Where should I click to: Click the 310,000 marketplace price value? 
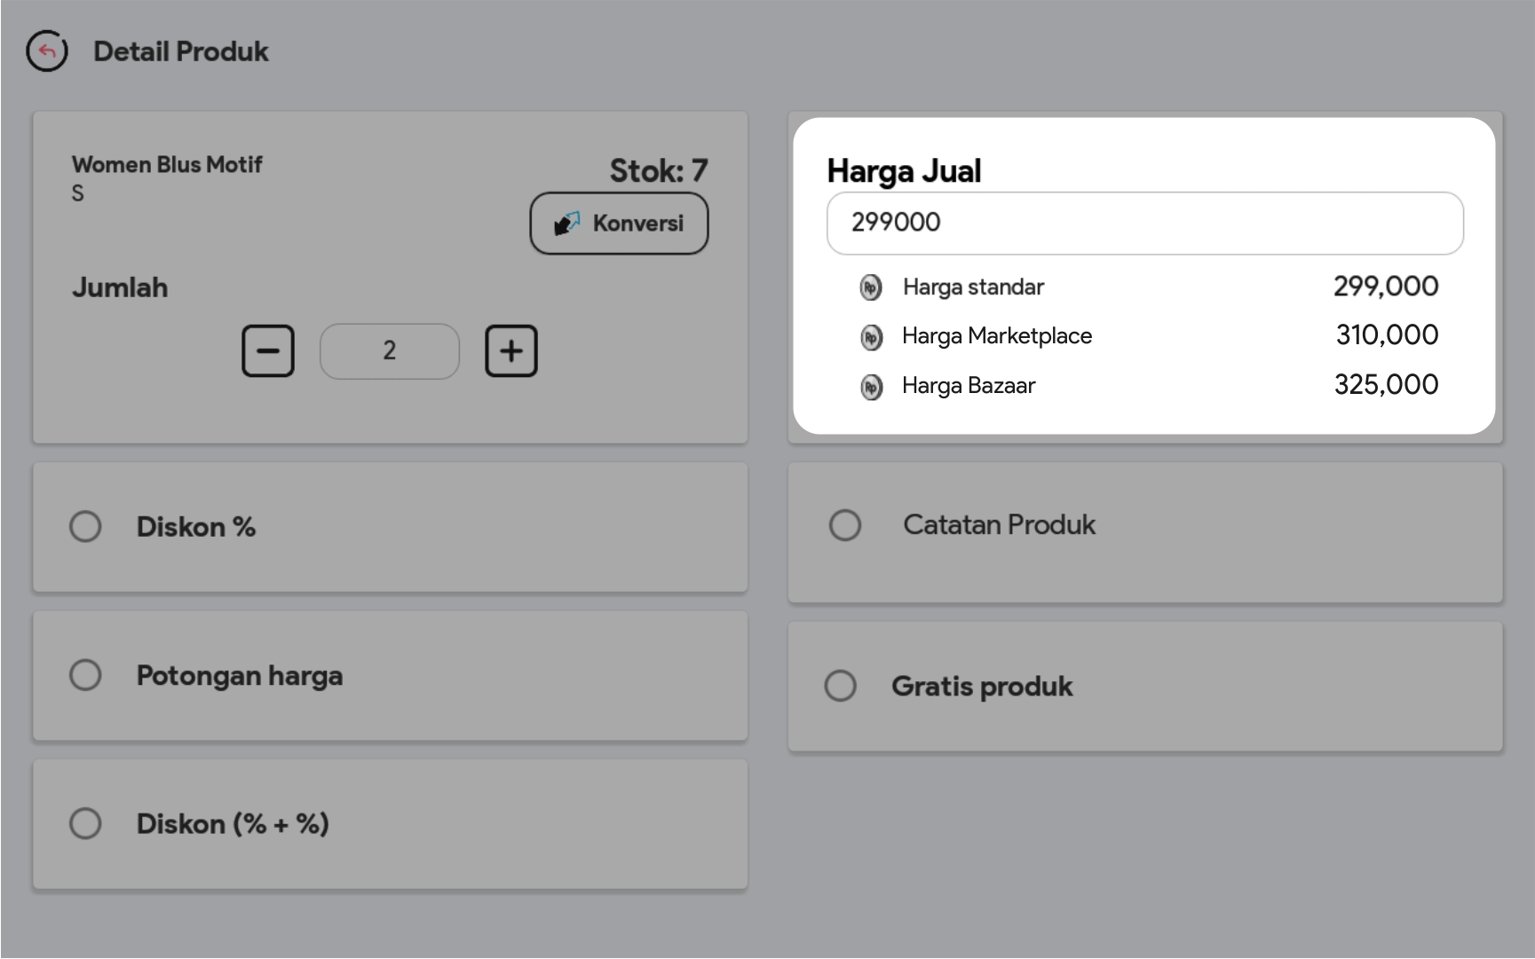point(1387,335)
